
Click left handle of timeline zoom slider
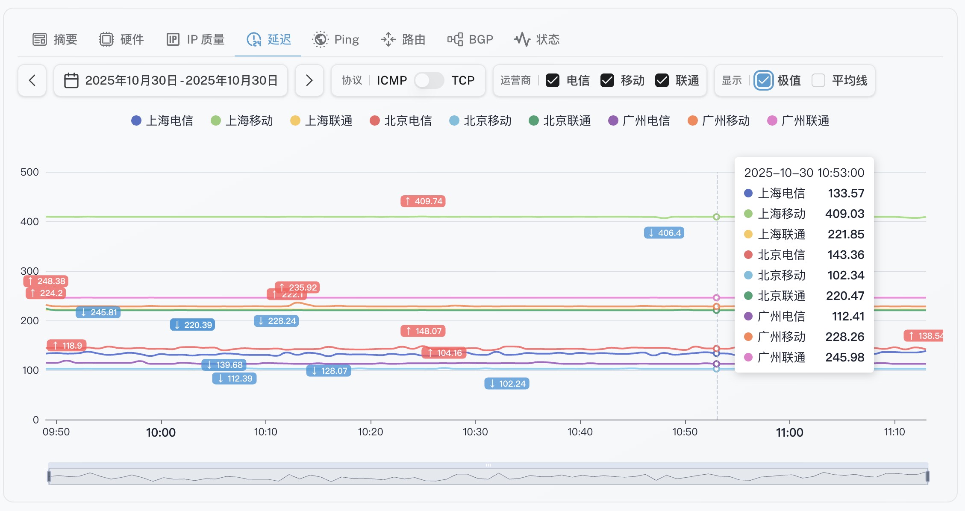(49, 476)
